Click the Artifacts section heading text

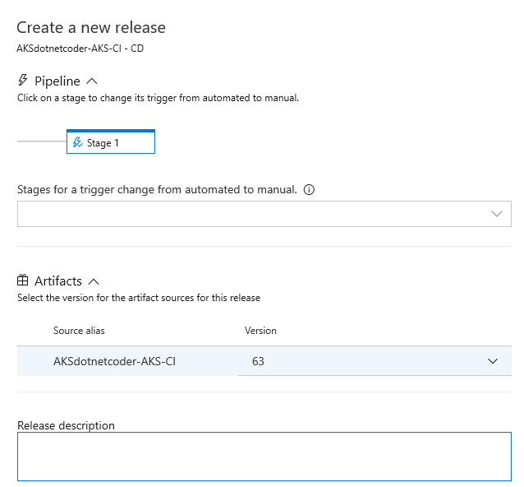[x=58, y=281]
